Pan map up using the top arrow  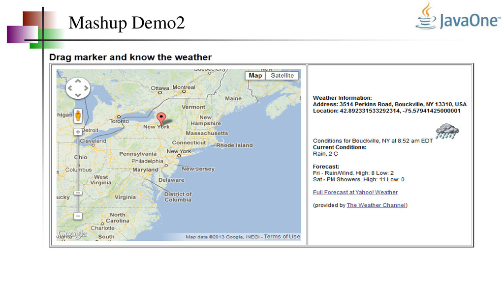click(x=78, y=82)
